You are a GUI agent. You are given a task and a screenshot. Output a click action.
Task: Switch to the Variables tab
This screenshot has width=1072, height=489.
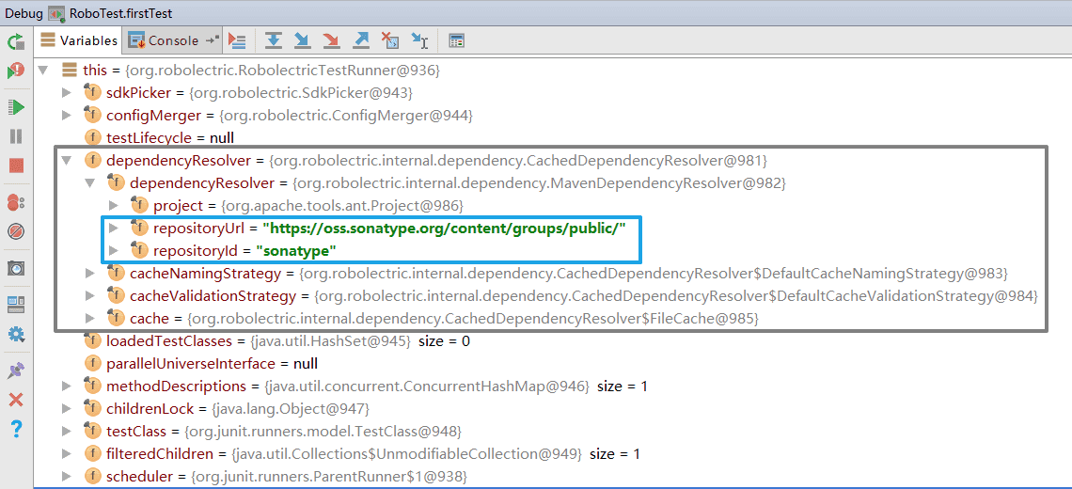pyautogui.click(x=79, y=40)
